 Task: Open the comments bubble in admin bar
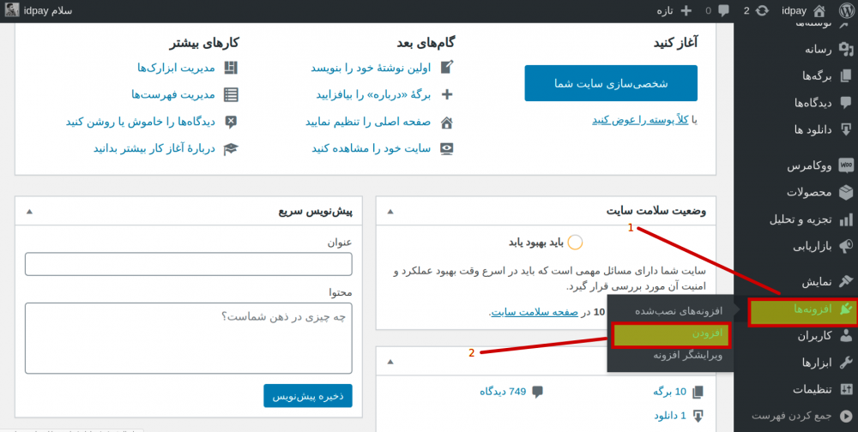(x=723, y=10)
